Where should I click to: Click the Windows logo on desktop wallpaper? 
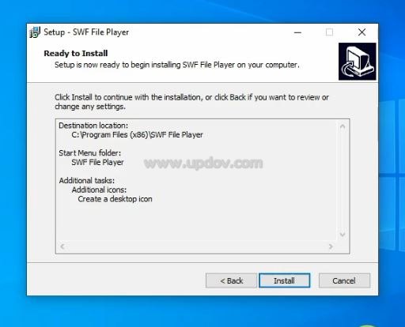click(x=392, y=174)
